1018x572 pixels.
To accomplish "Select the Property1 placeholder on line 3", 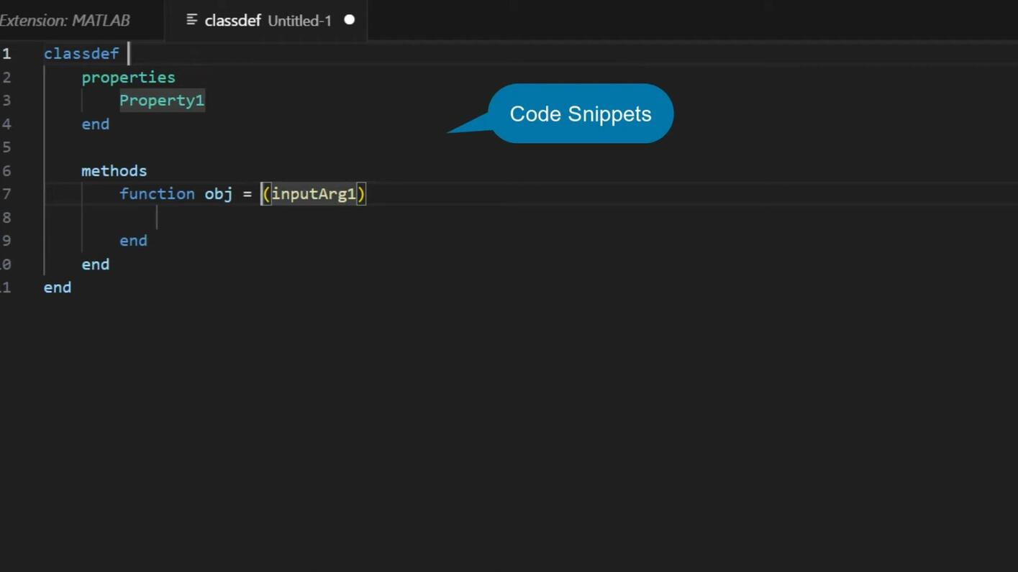I will 162,101.
